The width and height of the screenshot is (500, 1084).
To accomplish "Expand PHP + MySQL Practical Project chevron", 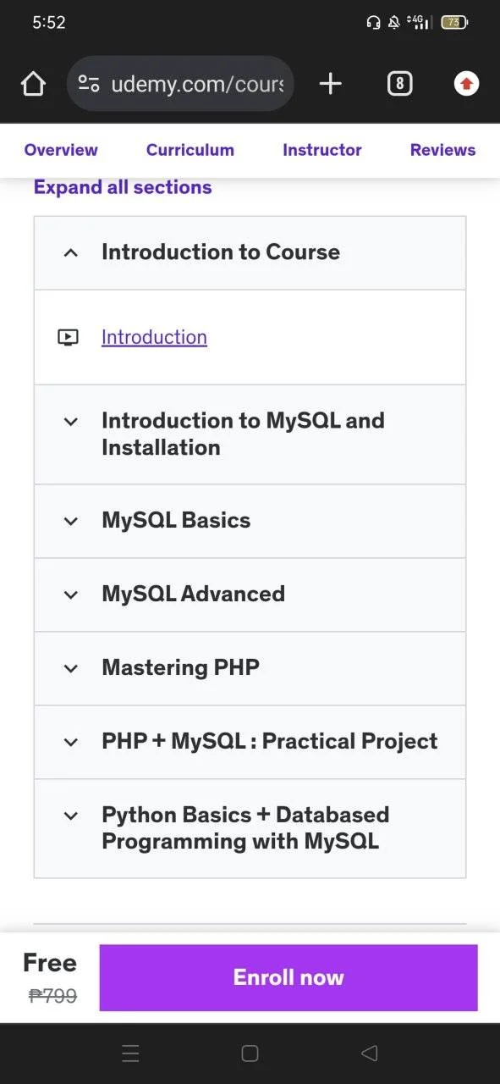I will 71,742.
